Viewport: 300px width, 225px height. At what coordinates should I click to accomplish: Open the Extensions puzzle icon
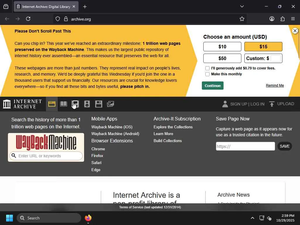point(282,19)
